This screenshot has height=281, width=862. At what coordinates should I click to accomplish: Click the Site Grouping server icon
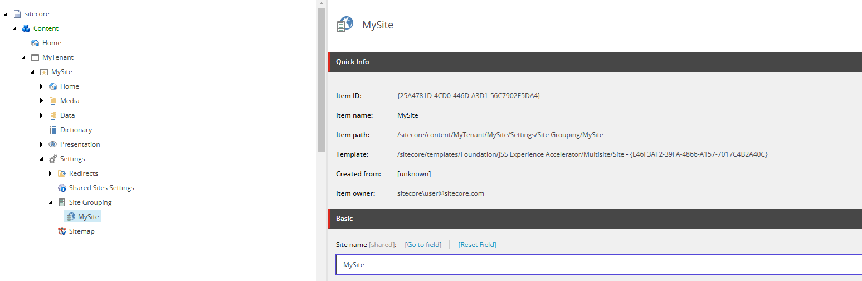pyautogui.click(x=62, y=202)
